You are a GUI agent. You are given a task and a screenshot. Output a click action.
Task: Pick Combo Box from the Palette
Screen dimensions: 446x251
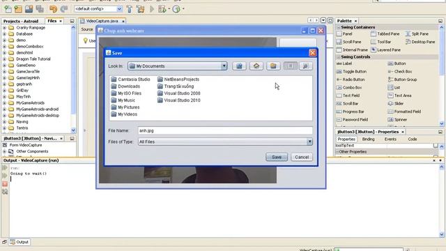(x=349, y=88)
